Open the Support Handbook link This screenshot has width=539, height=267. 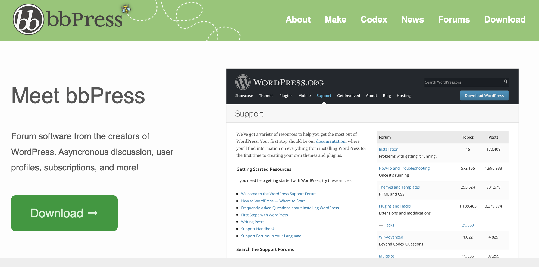point(258,229)
